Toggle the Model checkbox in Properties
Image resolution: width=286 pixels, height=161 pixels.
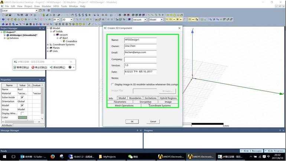coord(22,105)
